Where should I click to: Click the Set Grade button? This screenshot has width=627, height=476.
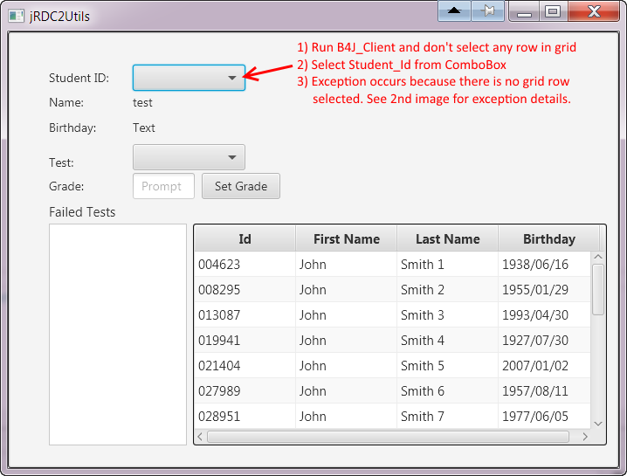click(x=241, y=186)
